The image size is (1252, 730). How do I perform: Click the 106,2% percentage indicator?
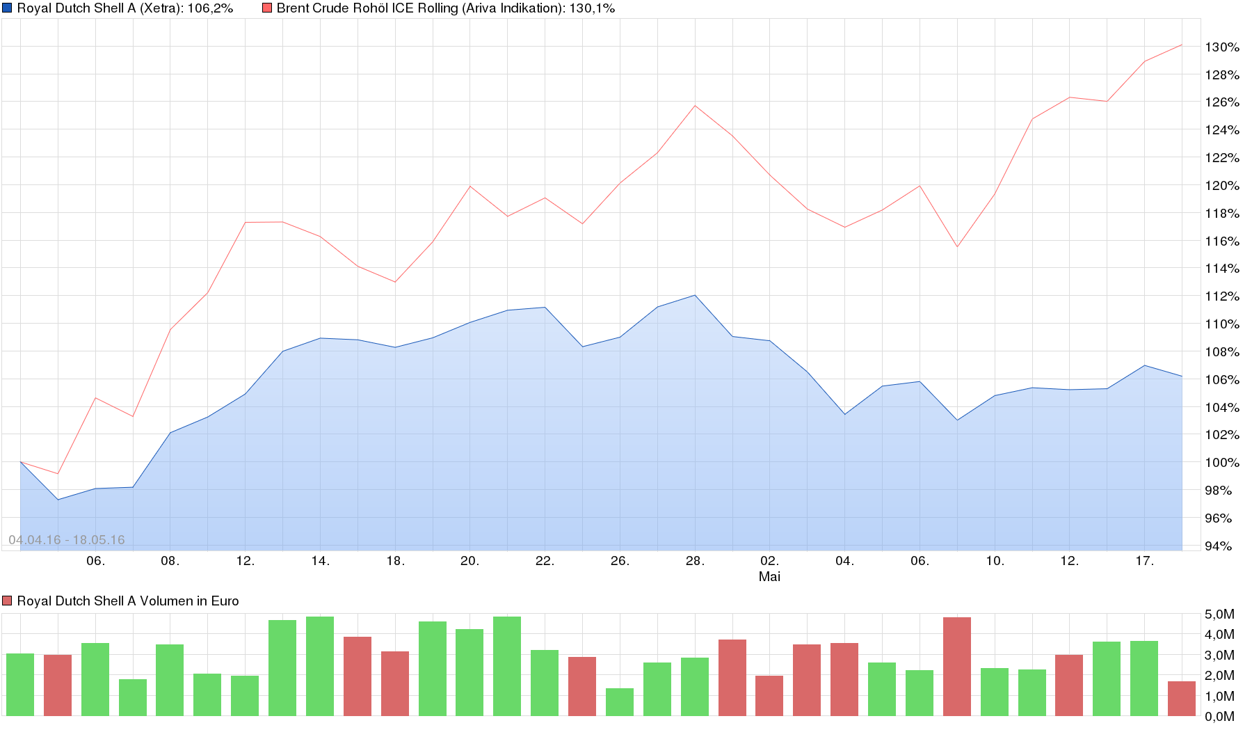(x=211, y=10)
